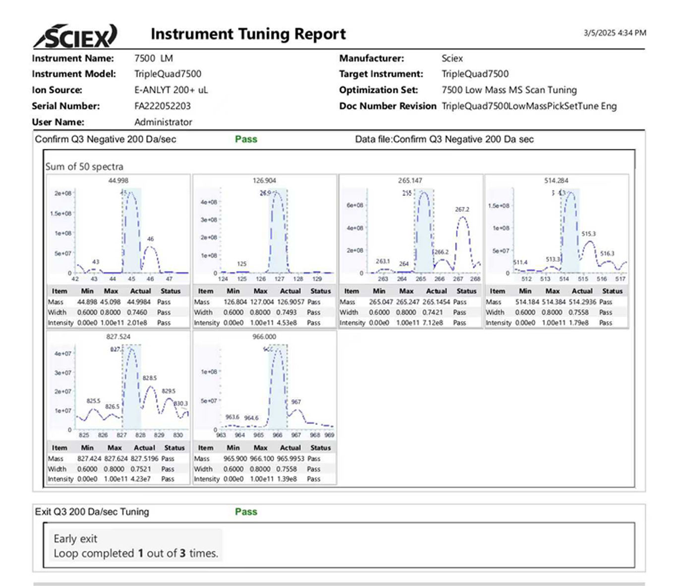Select the 126.904 mass spectrum chart
Image resolution: width=683 pixels, height=586 pixels.
264,230
